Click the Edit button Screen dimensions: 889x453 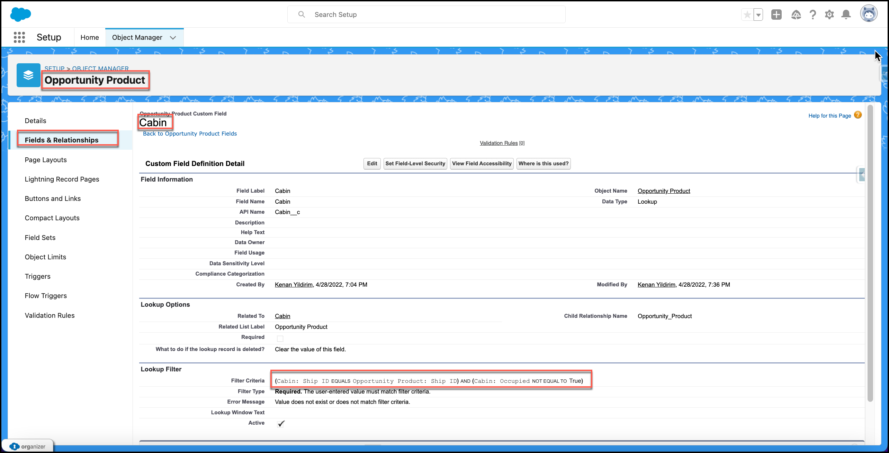(372, 164)
